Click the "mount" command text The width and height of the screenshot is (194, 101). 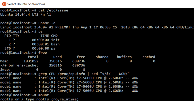43,95
